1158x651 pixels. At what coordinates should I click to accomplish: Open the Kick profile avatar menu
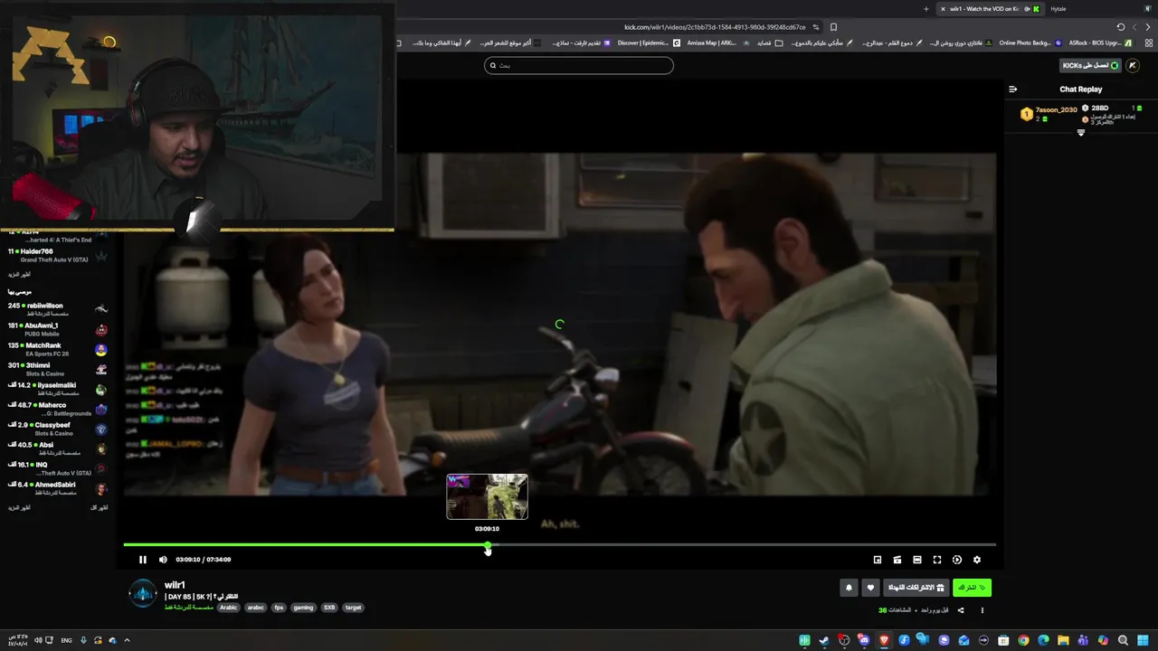(1134, 65)
